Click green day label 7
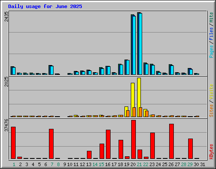 [52, 164]
